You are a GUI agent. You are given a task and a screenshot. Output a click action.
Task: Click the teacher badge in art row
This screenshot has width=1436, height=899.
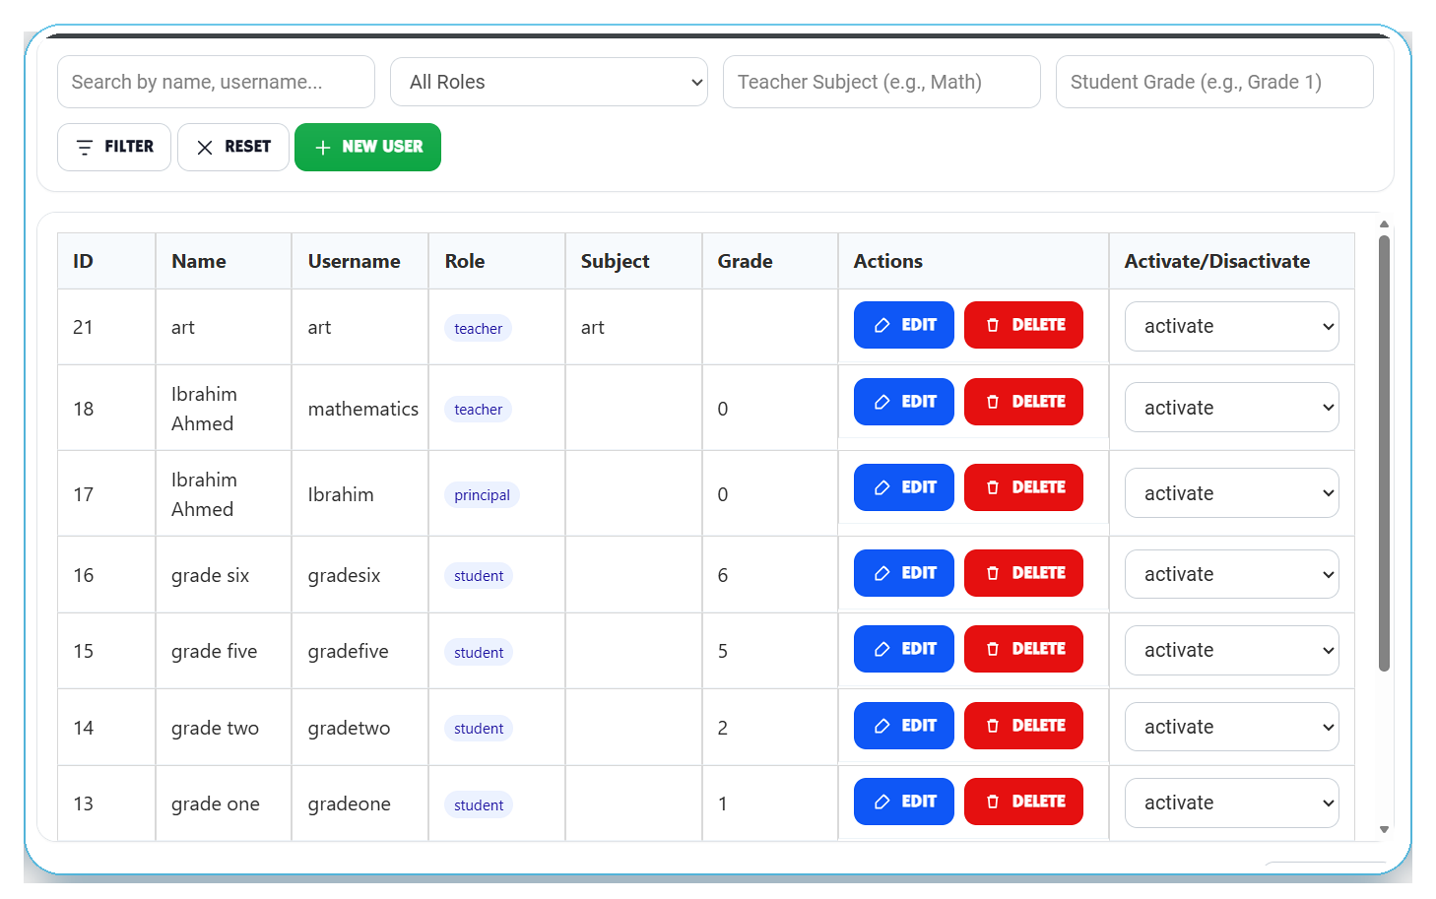point(479,329)
